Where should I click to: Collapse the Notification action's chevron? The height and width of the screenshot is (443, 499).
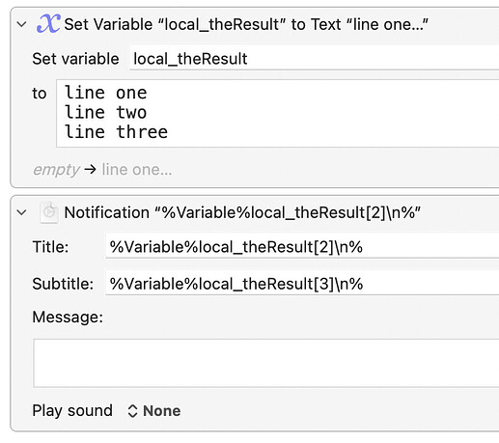tap(21, 212)
